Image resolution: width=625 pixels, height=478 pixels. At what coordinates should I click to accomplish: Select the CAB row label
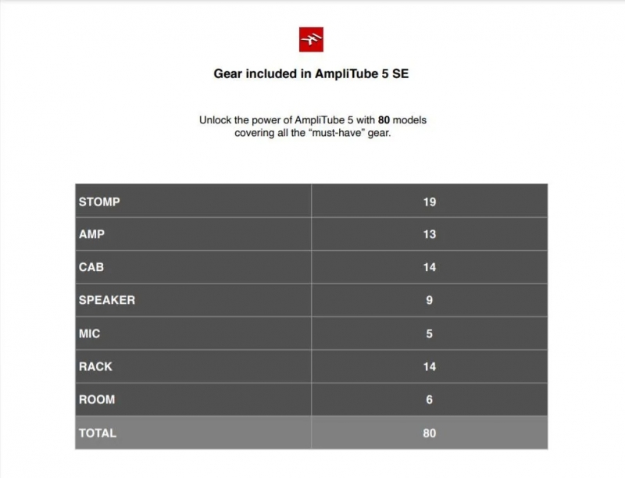(91, 267)
